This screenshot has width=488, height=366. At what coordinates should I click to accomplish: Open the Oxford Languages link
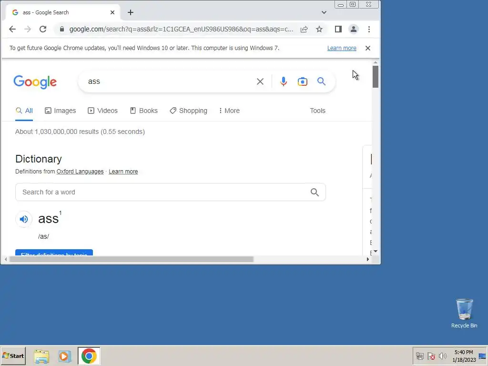(80, 172)
